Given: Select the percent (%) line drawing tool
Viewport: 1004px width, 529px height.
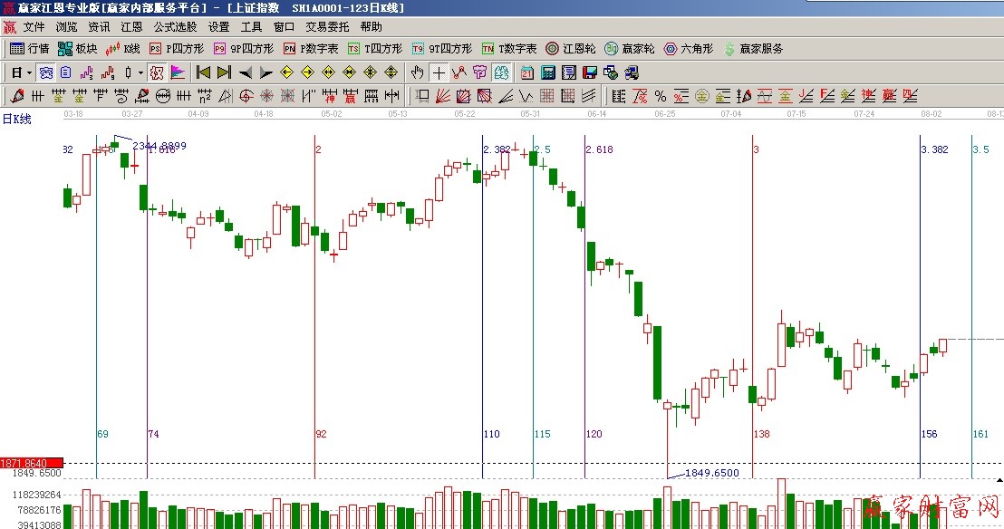Looking at the screenshot, I should (660, 96).
